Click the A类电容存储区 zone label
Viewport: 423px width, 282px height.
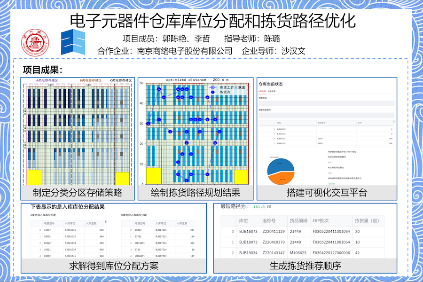click(x=47, y=80)
